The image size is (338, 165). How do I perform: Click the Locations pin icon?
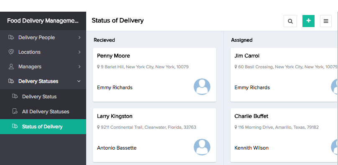pyautogui.click(x=11, y=52)
